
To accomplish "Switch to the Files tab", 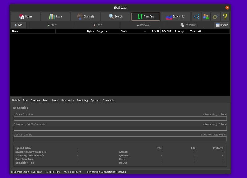I will coord(25,100).
